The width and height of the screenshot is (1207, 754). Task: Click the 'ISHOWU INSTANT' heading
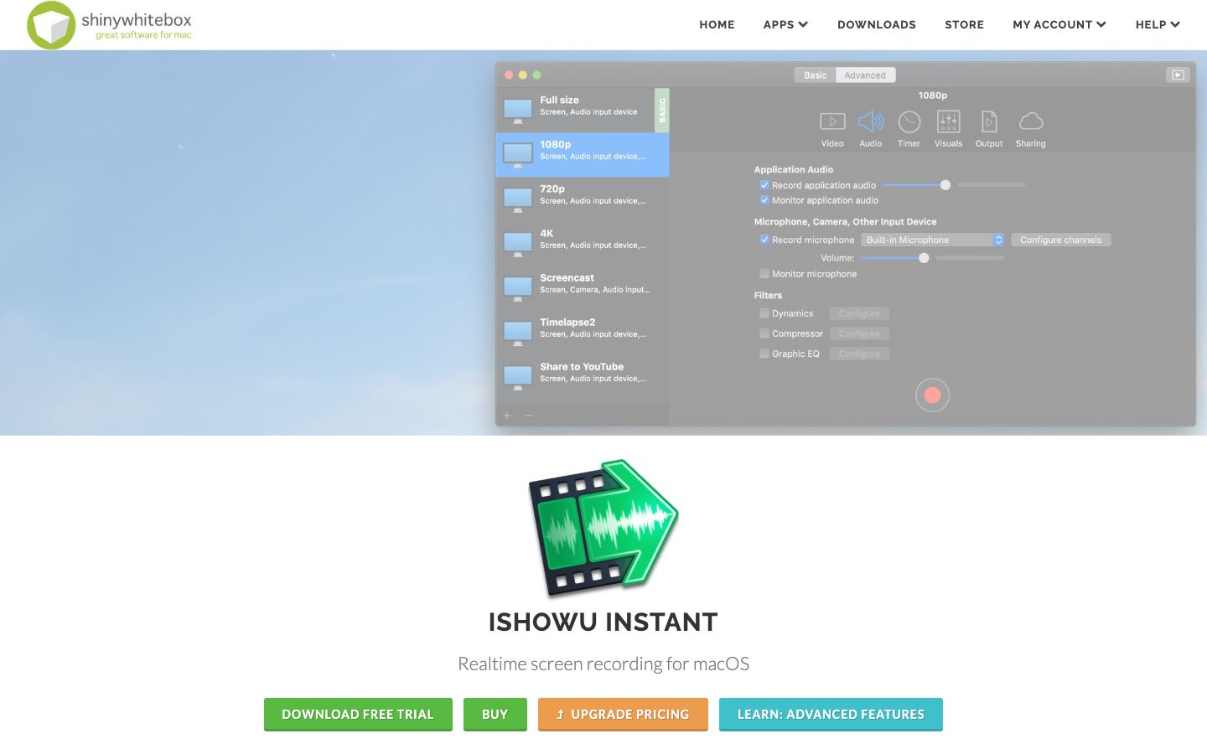603,622
